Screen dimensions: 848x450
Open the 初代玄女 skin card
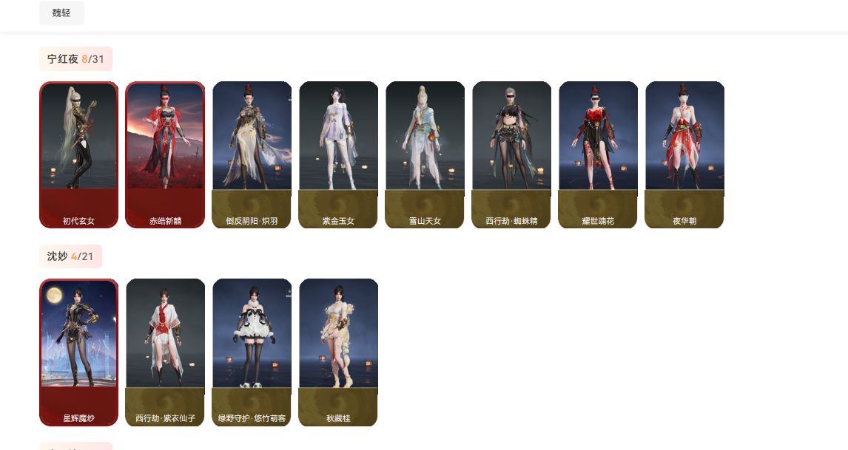[x=78, y=154]
